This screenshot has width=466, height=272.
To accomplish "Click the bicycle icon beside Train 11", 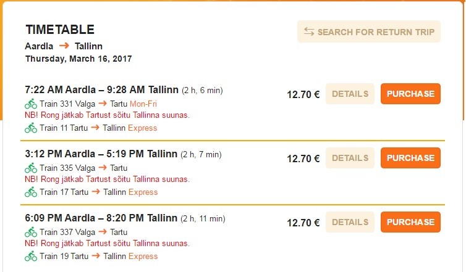I will point(31,128).
